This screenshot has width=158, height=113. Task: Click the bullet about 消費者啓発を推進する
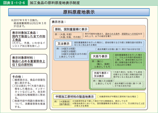click(x=29, y=104)
